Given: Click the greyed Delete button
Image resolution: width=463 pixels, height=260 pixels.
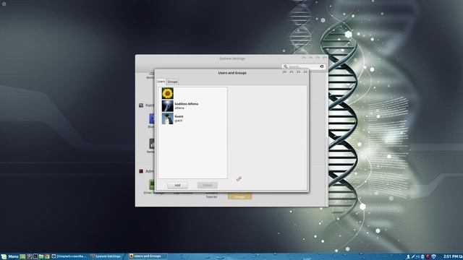Looking at the screenshot, I should [x=208, y=185].
